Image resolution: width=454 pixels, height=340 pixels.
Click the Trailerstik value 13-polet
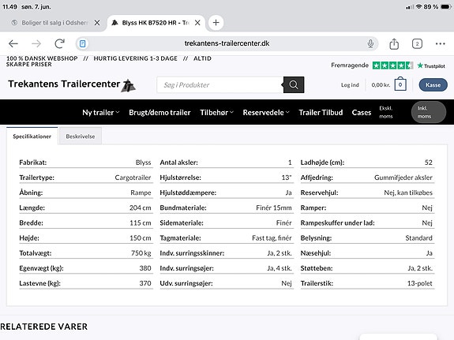(x=419, y=283)
